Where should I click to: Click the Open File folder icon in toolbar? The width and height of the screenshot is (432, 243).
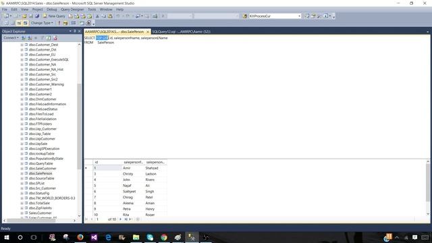point(24,16)
